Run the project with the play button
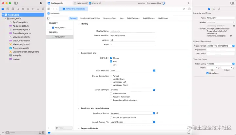Screen dimensions: 236x135 (41, 3)
